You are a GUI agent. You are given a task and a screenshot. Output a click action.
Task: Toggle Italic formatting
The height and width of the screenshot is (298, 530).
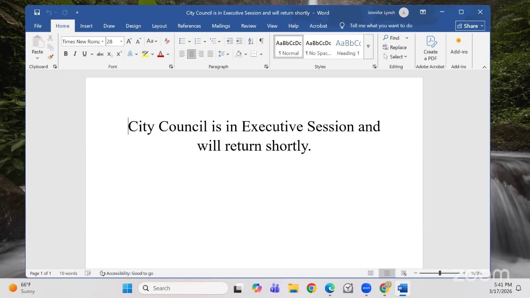click(75, 54)
